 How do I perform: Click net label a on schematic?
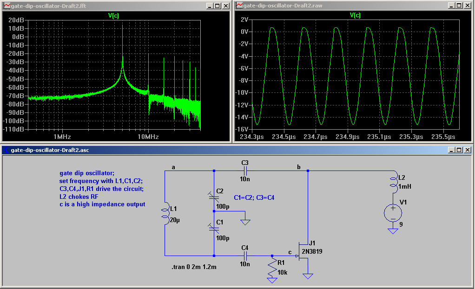point(173,167)
